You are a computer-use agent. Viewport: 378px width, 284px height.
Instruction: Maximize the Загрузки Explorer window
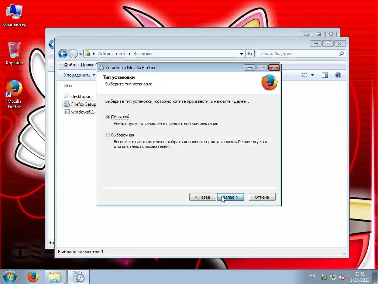point(328,44)
